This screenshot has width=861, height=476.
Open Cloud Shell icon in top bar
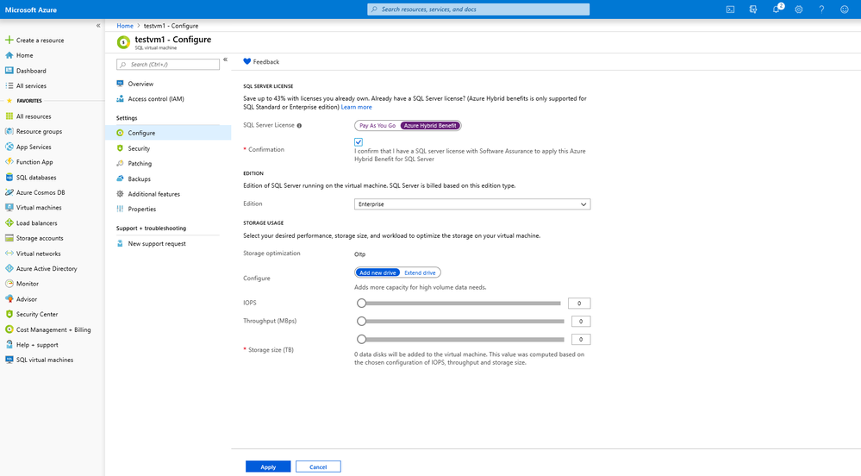(730, 9)
